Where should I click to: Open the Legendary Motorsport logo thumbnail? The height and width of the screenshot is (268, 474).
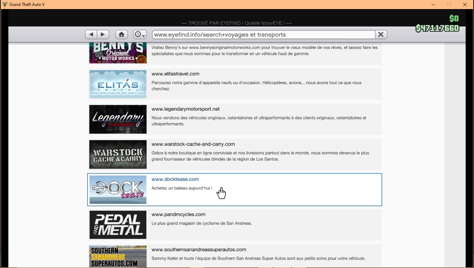[x=118, y=119]
